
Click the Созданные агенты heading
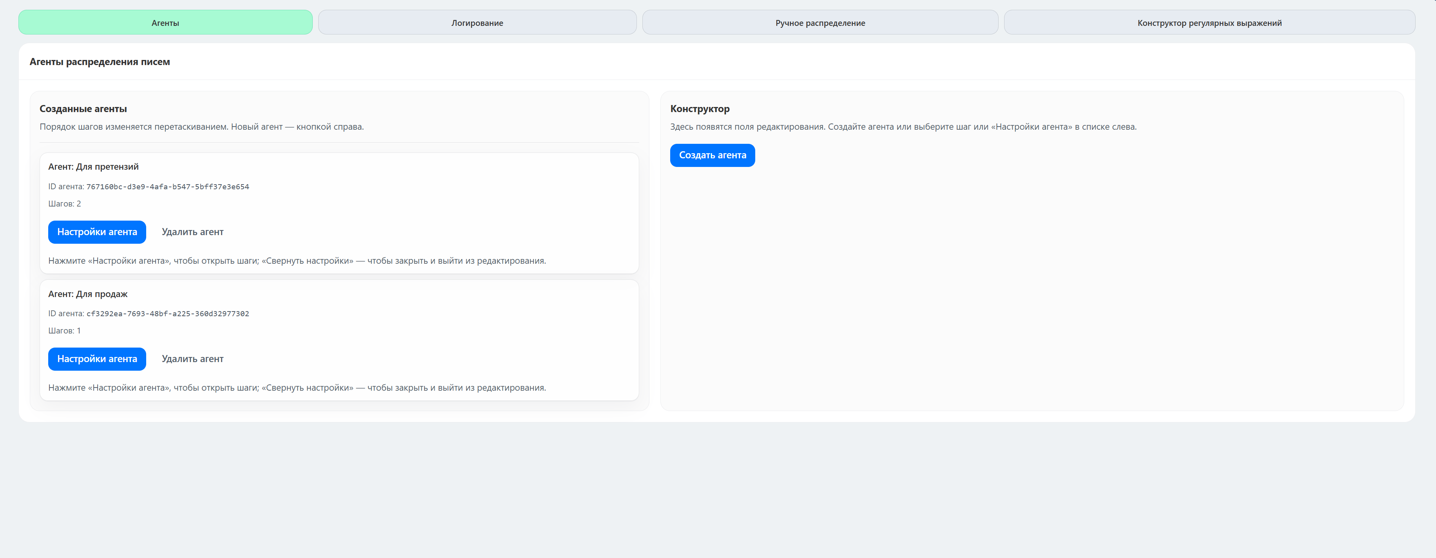(x=83, y=109)
